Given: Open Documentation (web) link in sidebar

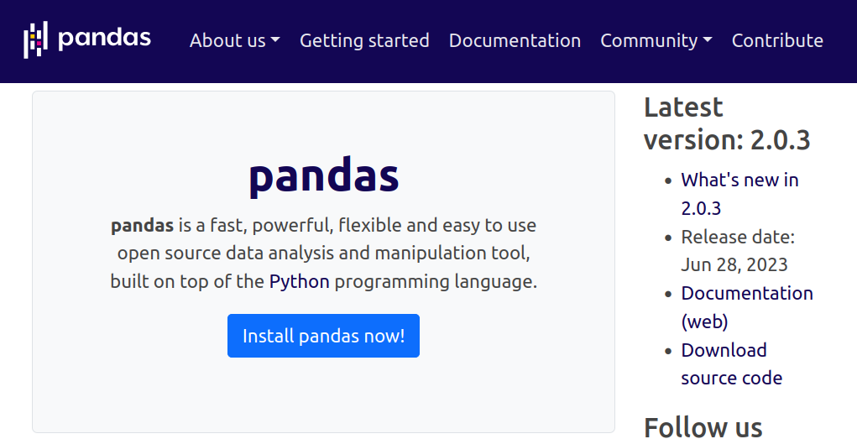Looking at the screenshot, I should click(746, 307).
